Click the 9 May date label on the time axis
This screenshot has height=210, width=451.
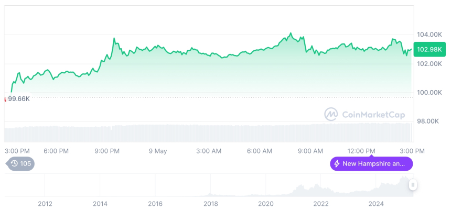pos(157,151)
